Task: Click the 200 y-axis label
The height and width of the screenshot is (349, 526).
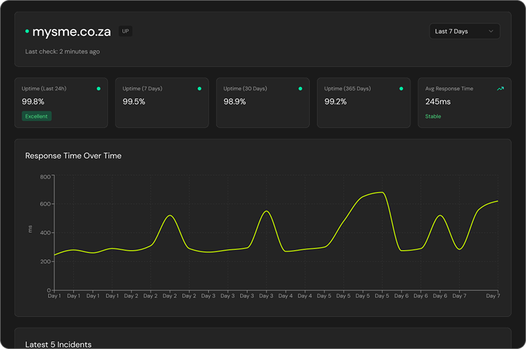Action: pos(45,262)
